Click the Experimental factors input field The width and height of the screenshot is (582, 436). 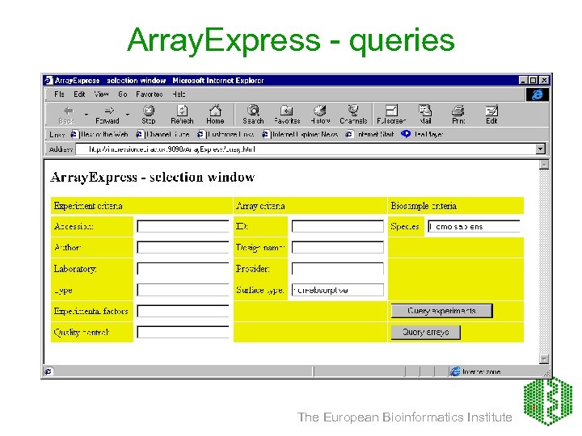[183, 311]
